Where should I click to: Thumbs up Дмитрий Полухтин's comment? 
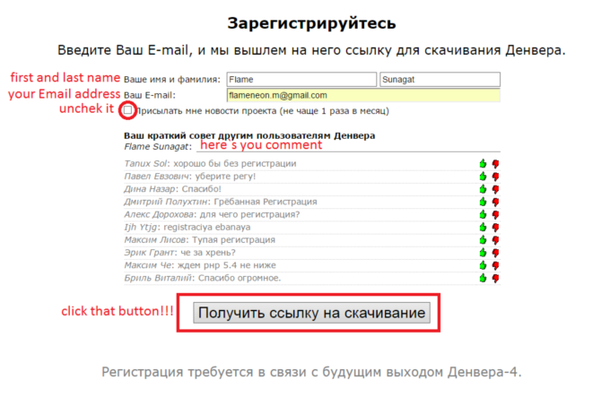click(x=483, y=202)
